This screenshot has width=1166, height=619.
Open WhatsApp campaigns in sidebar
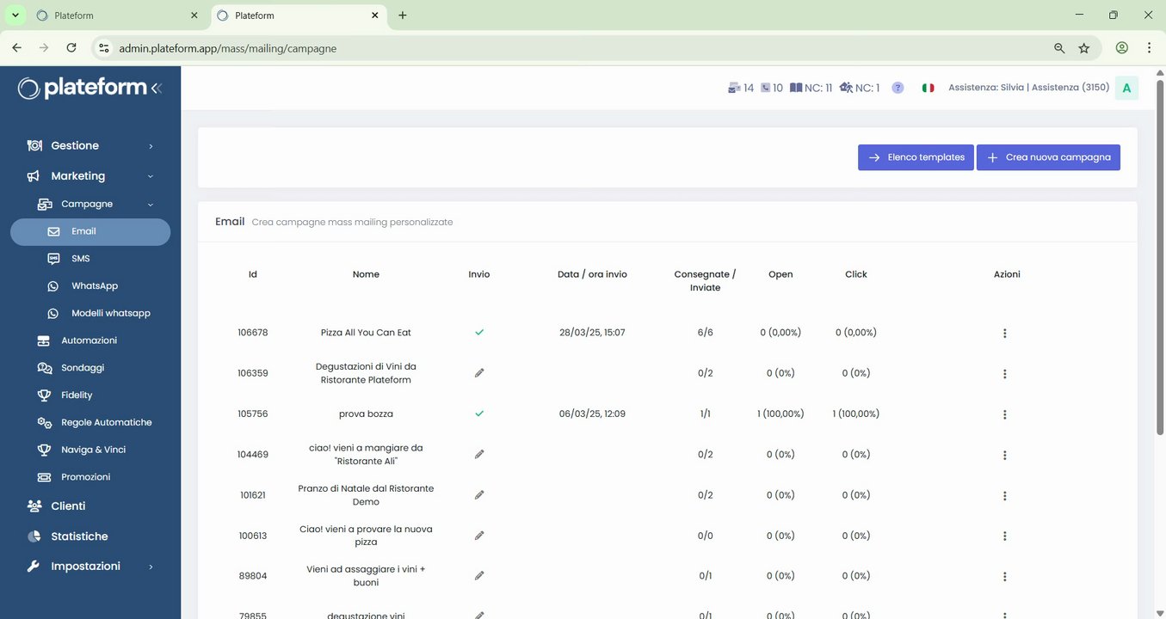(x=95, y=286)
